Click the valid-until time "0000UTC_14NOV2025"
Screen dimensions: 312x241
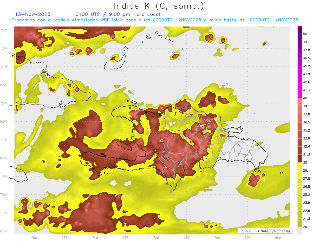(x=274, y=20)
